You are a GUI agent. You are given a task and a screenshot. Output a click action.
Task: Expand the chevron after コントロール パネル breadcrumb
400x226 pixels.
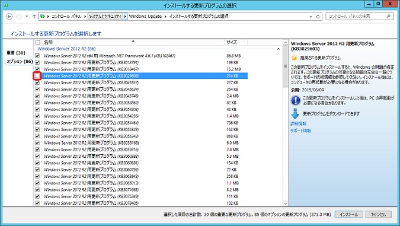85,17
